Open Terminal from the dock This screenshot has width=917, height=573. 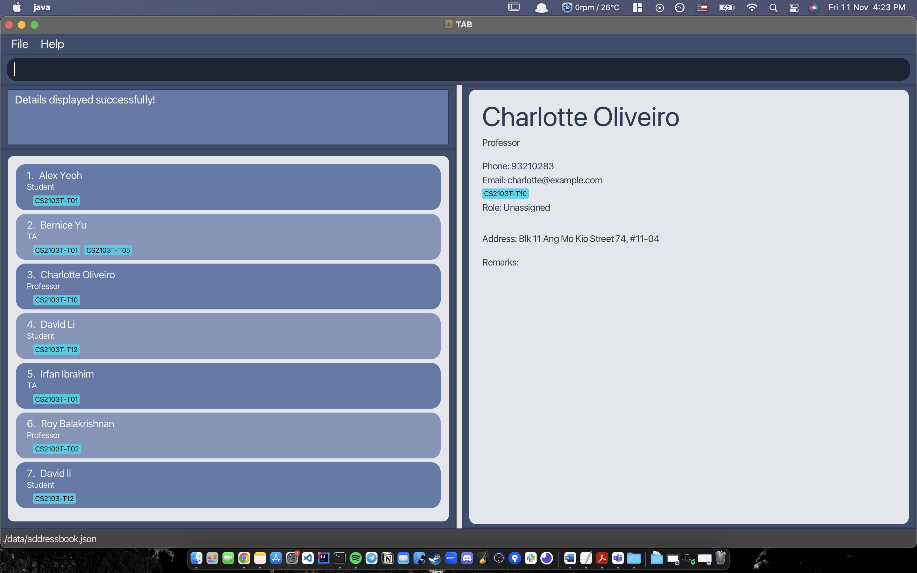(339, 558)
